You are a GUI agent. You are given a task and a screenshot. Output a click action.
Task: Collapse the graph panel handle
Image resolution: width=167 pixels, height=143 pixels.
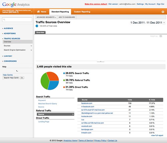click(101, 61)
